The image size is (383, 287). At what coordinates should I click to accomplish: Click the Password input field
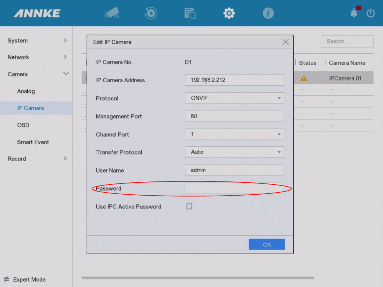234,189
